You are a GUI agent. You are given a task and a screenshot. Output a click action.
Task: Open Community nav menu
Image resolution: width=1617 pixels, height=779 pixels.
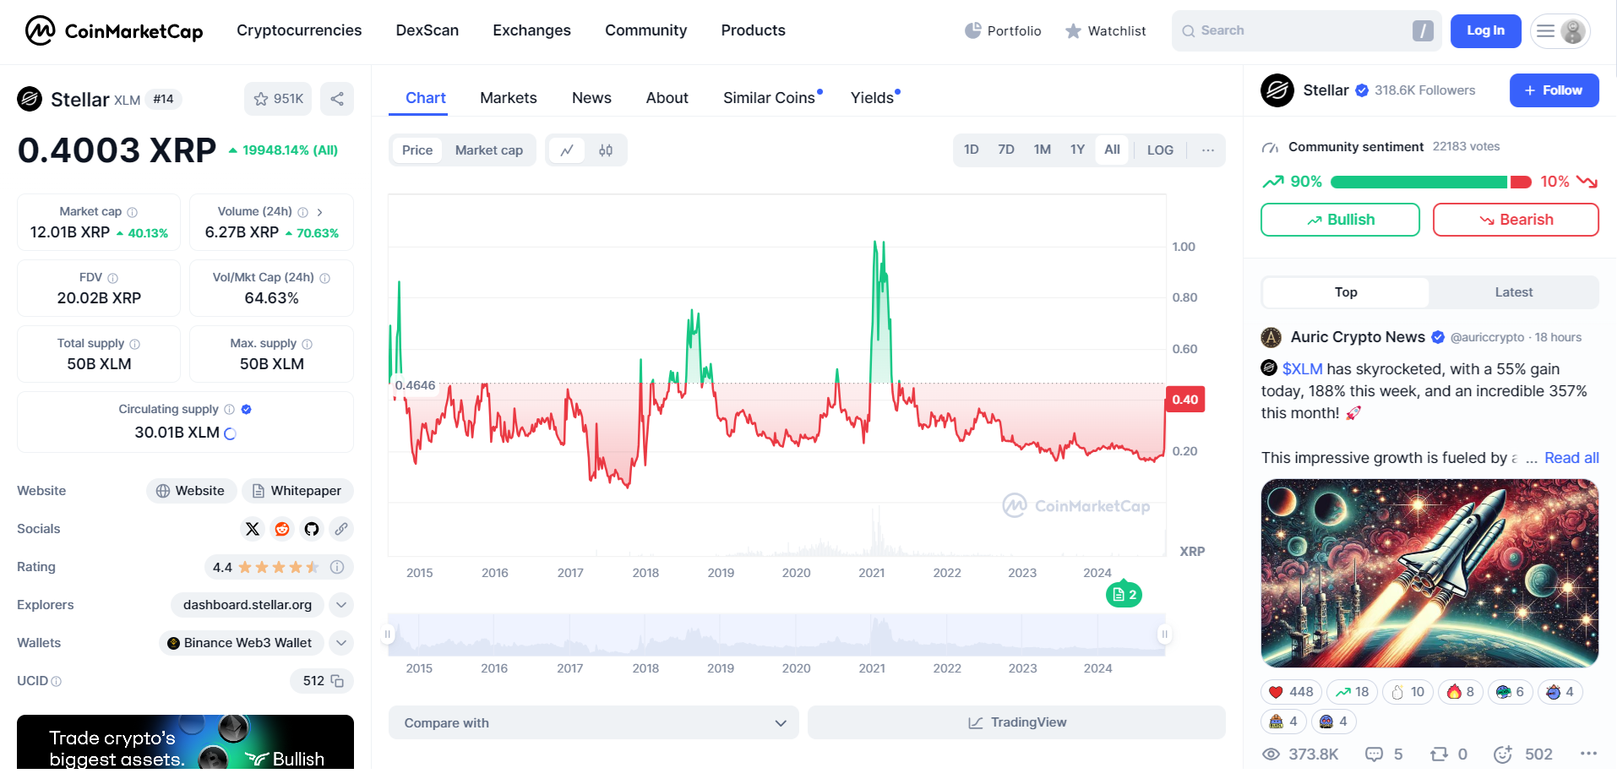(x=645, y=30)
